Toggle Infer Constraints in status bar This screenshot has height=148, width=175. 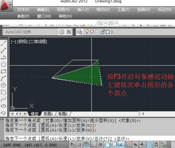coord(72,145)
